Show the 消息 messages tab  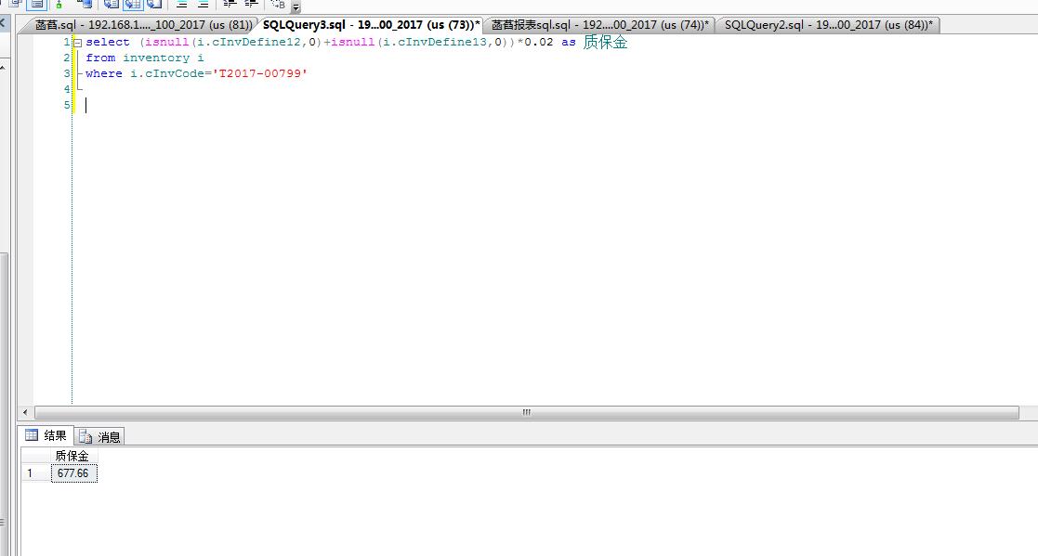click(99, 436)
